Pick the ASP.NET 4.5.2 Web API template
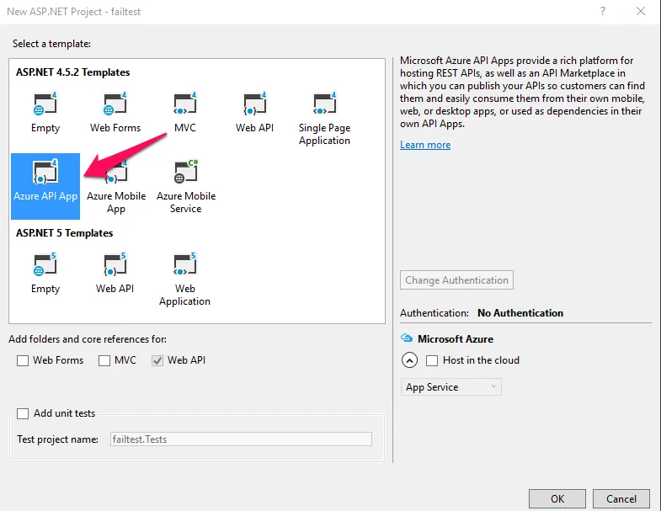The image size is (661, 511). 254,112
